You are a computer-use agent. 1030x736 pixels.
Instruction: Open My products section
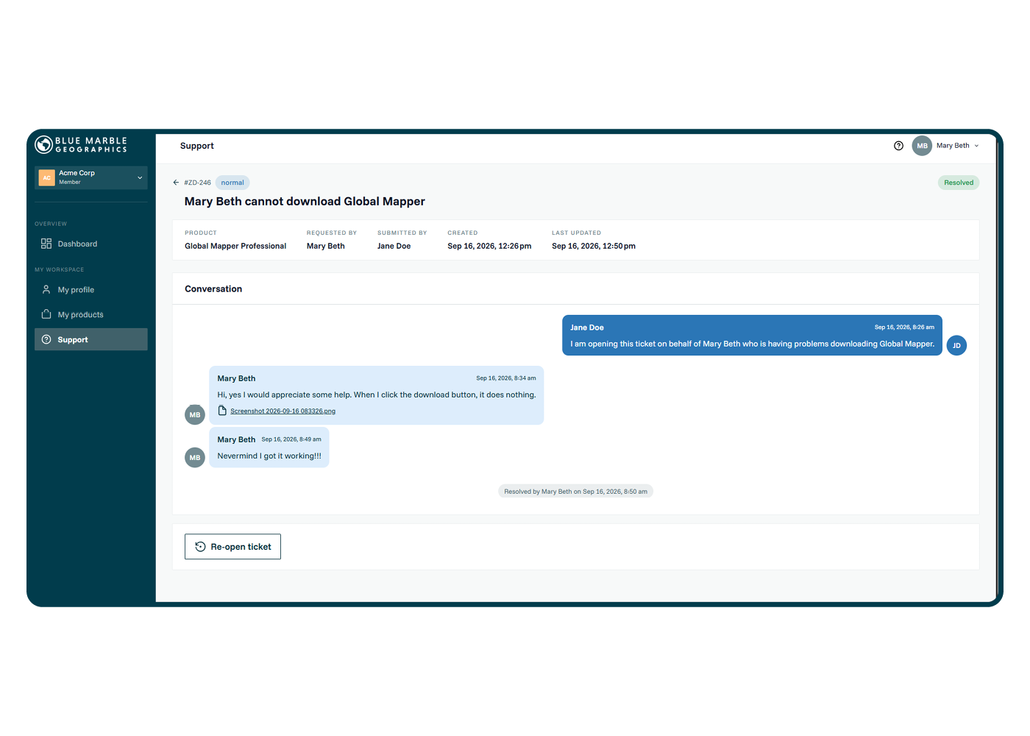[91, 314]
